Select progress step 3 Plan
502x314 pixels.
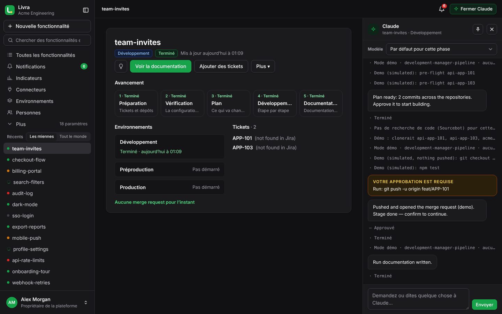tap(229, 103)
